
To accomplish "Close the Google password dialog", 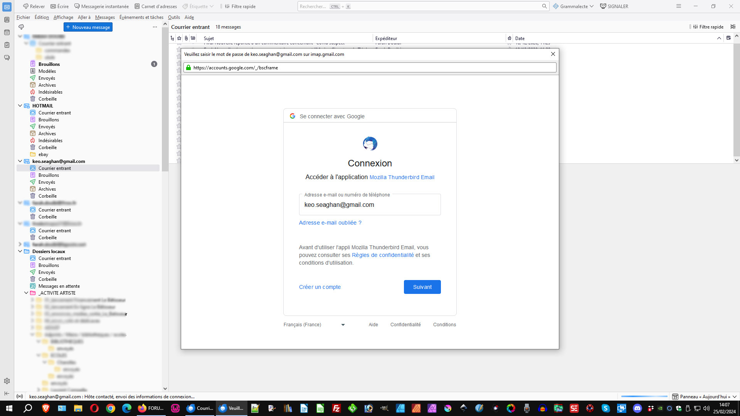I will (x=553, y=54).
